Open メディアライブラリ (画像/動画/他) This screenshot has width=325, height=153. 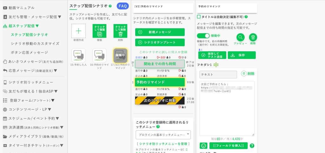(33, 137)
